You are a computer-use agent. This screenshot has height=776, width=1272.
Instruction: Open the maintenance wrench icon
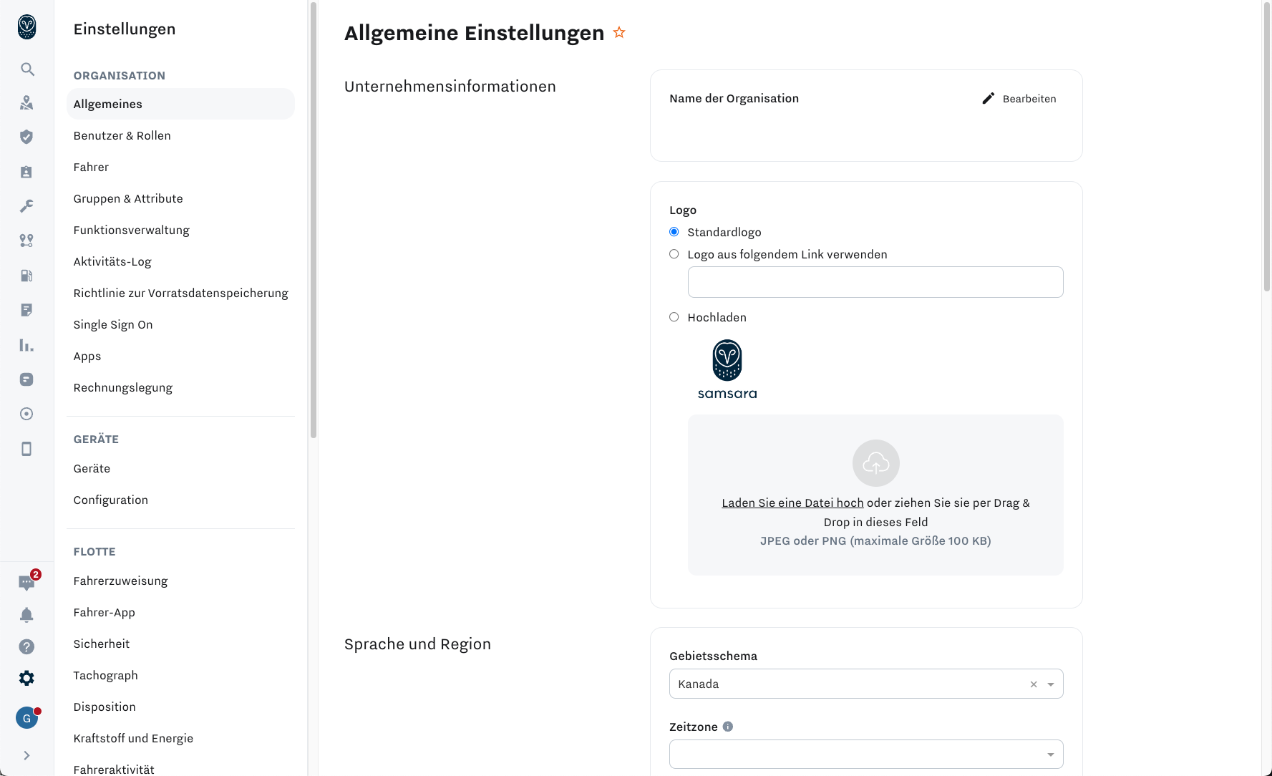tap(26, 206)
